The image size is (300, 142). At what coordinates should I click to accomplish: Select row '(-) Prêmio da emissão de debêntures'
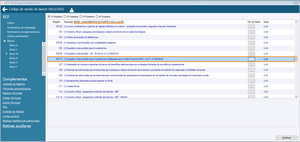[x=171, y=37]
